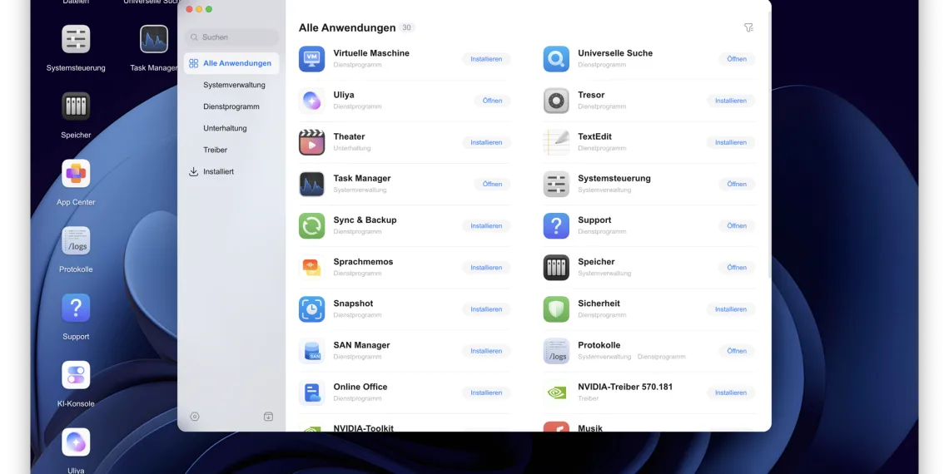Click the Alle Anwendungen heading text
The width and height of the screenshot is (949, 474).
click(x=347, y=27)
